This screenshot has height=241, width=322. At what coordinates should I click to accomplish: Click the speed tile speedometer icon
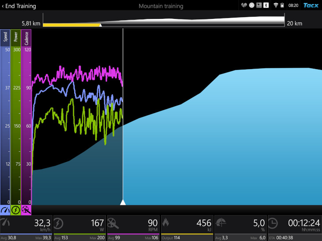point(5,223)
